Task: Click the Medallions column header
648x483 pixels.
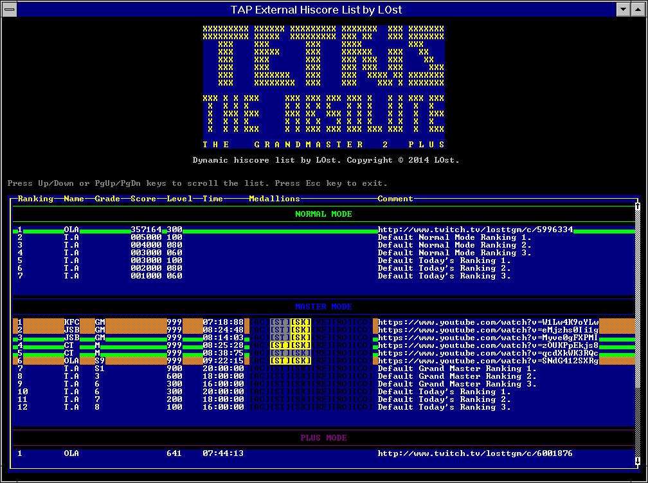Action: [x=274, y=199]
